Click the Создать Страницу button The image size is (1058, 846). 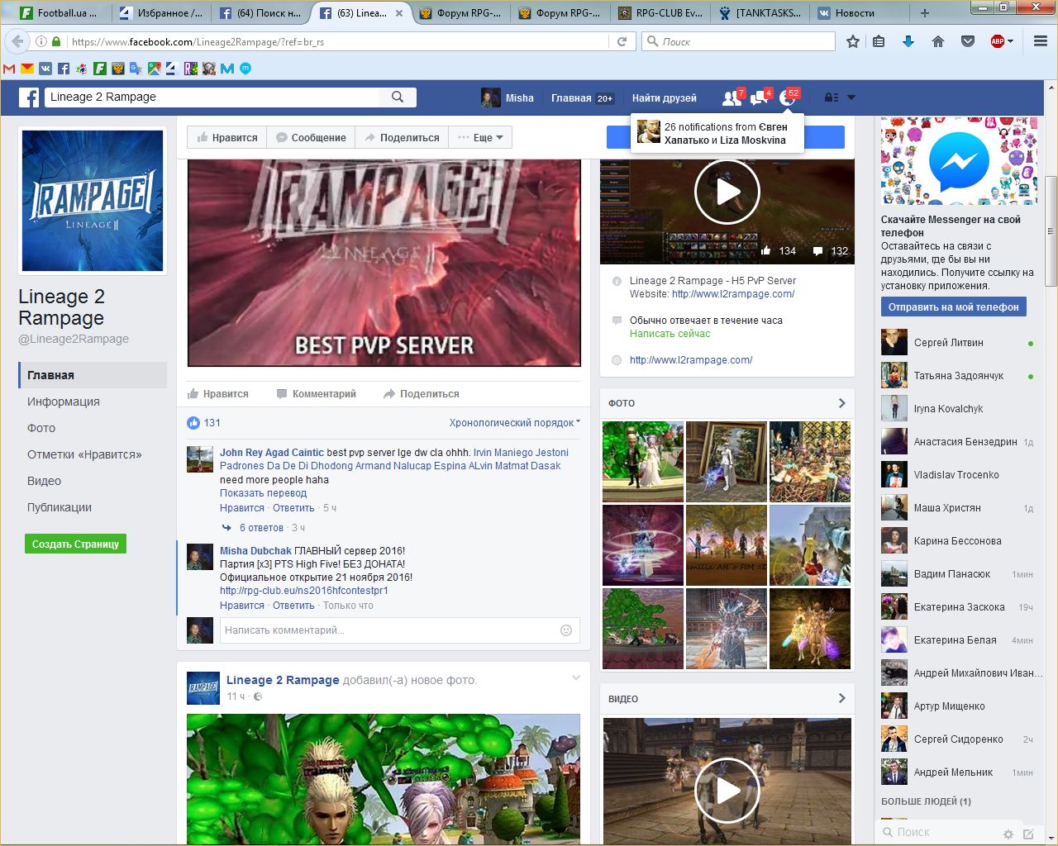click(x=75, y=544)
